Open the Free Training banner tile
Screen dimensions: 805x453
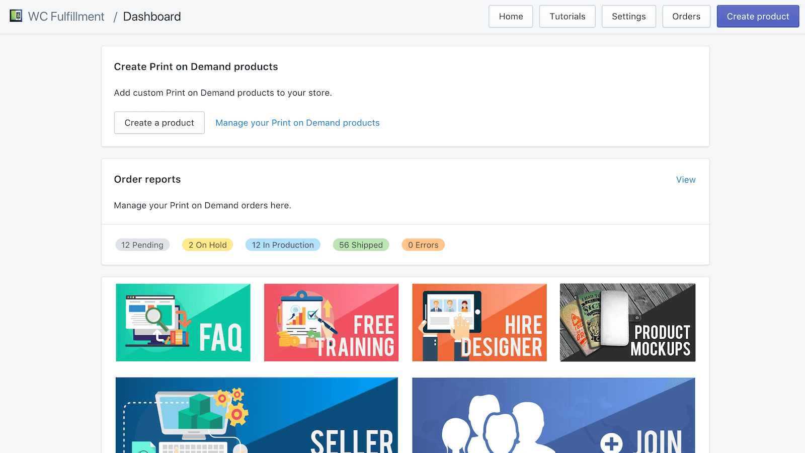pyautogui.click(x=331, y=323)
